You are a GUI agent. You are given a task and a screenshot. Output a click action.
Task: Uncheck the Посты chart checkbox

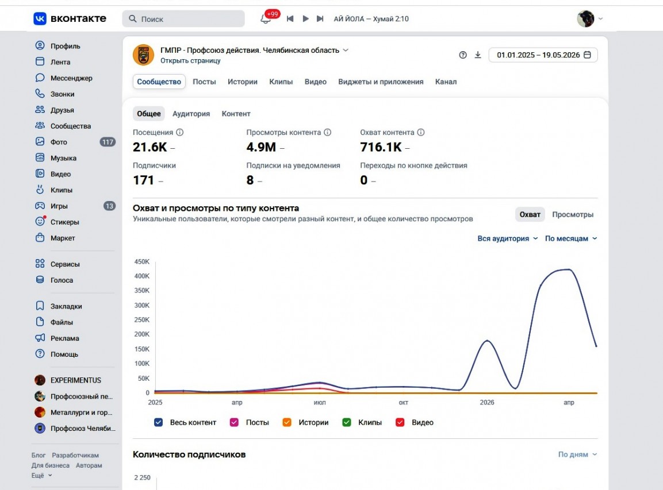[234, 422]
